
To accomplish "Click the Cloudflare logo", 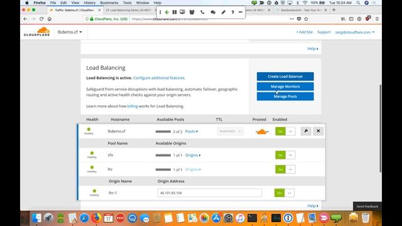I will pos(36,32).
